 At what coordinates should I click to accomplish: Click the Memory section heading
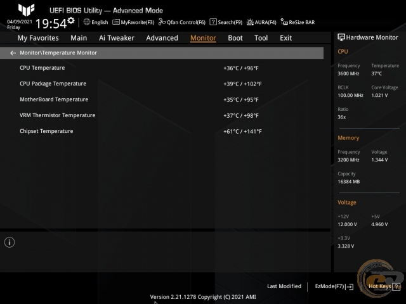[x=348, y=138]
